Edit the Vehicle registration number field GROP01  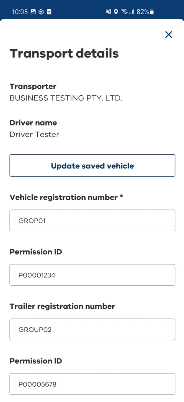point(92,220)
